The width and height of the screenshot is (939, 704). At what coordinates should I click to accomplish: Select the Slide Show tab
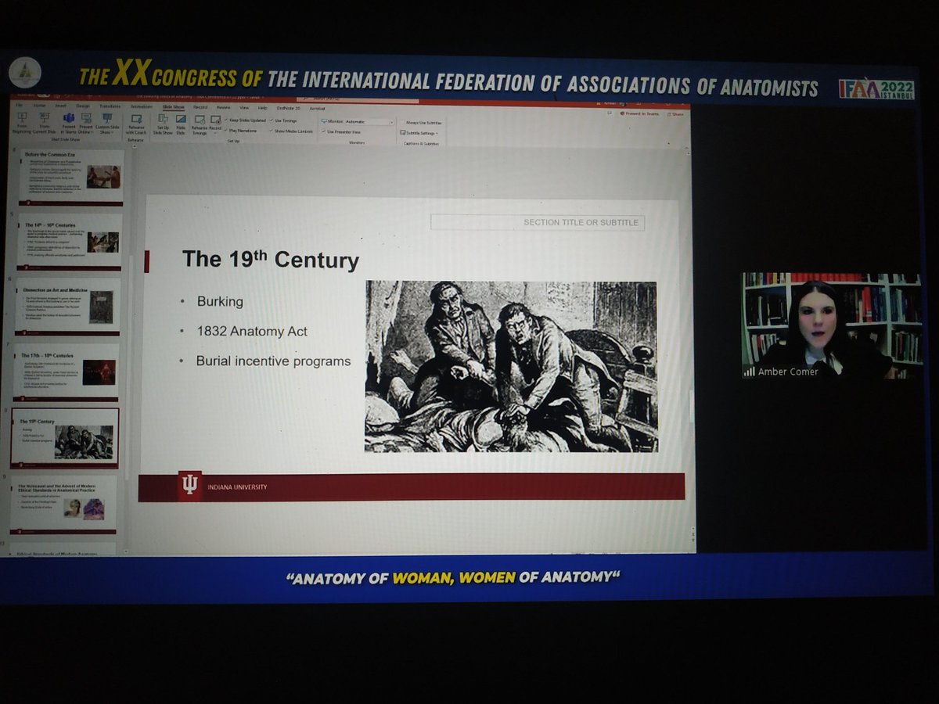(x=173, y=107)
